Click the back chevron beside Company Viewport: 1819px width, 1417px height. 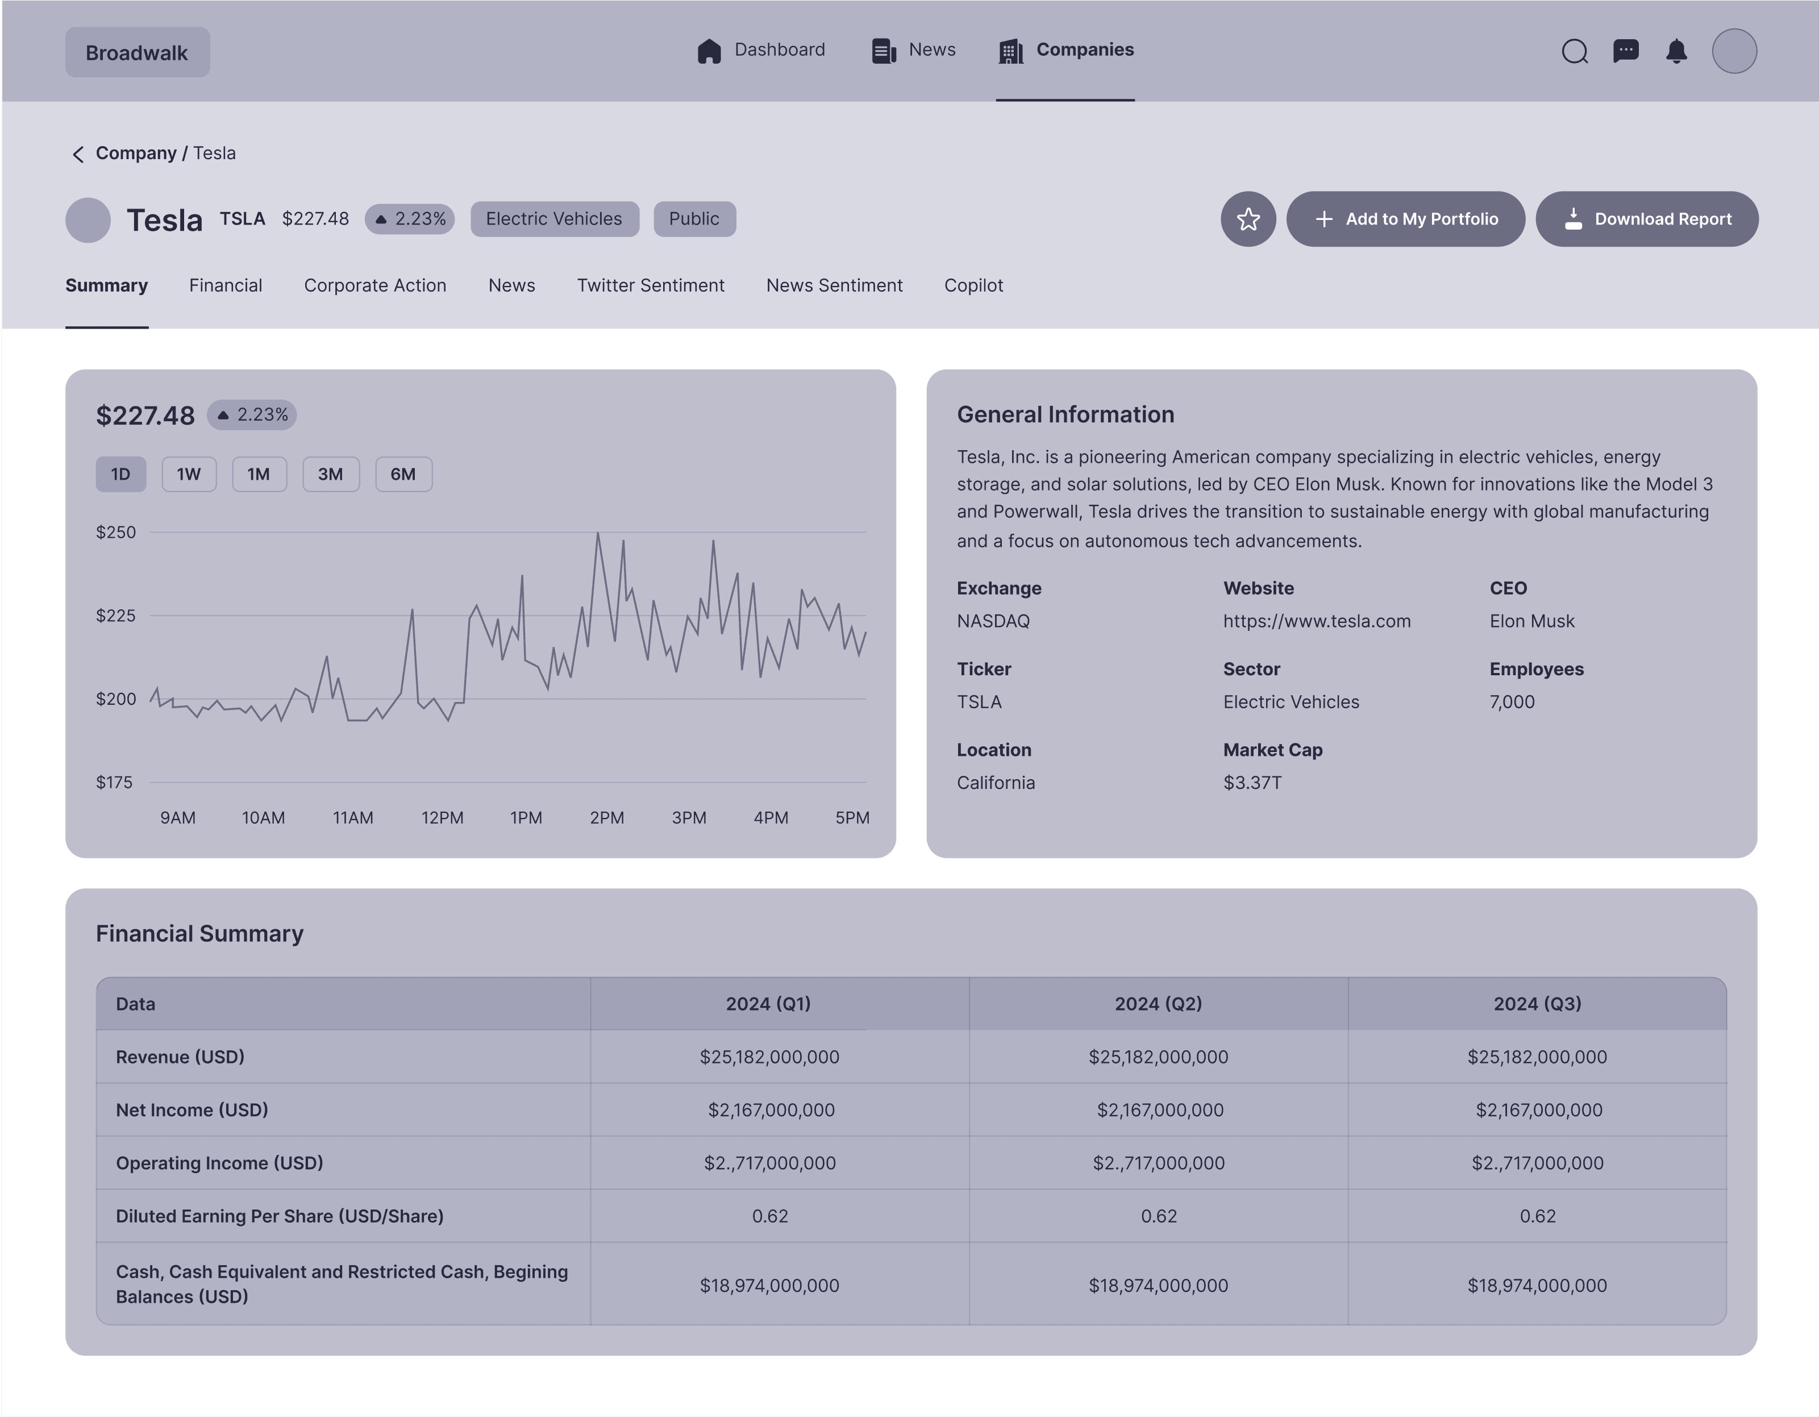coord(78,154)
